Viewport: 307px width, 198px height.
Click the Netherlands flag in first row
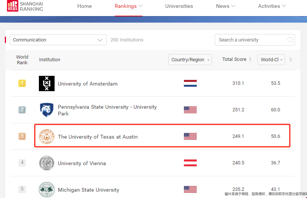[x=190, y=83]
